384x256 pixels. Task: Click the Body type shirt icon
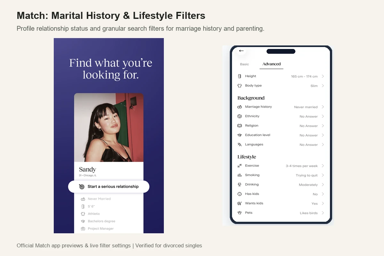[x=239, y=86]
